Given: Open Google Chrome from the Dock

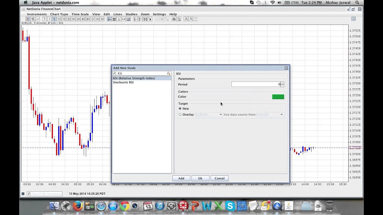Looking at the screenshot, I should pyautogui.click(x=124, y=206).
